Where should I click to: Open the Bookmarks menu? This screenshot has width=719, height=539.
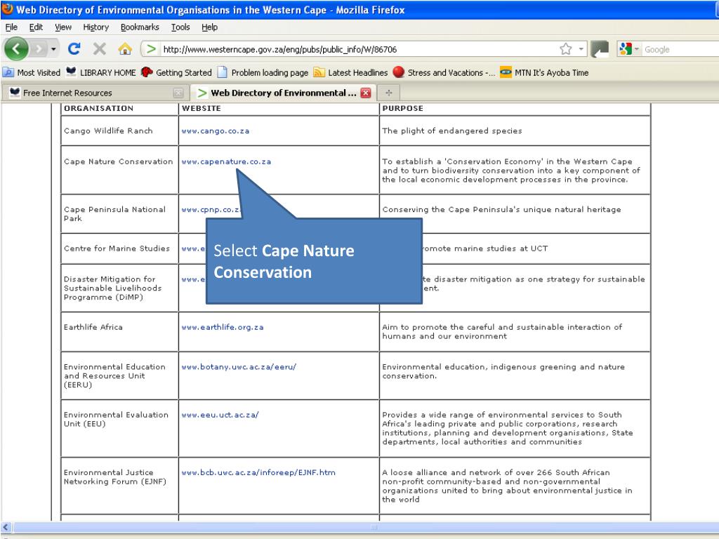pyautogui.click(x=140, y=27)
